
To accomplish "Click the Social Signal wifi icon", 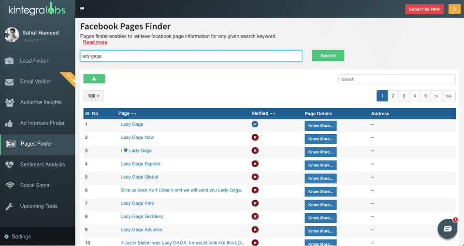I will (x=10, y=185).
